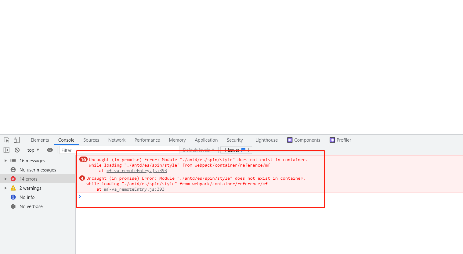Open the Security tab
The width and height of the screenshot is (463, 254).
[x=235, y=140]
